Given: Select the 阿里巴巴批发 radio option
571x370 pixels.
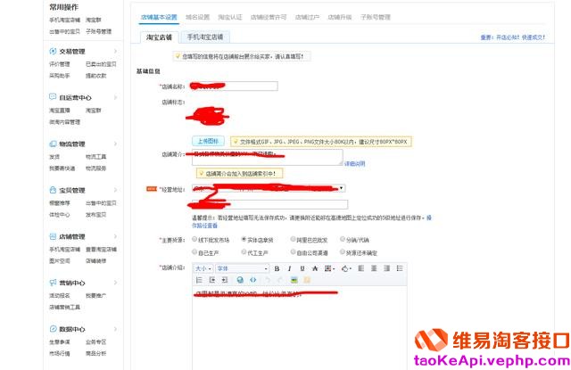Looking at the screenshot, I should coord(293,239).
